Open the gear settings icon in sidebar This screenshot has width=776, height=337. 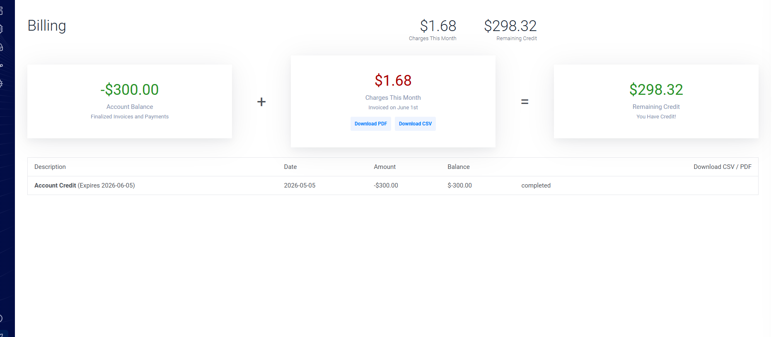tap(1, 84)
